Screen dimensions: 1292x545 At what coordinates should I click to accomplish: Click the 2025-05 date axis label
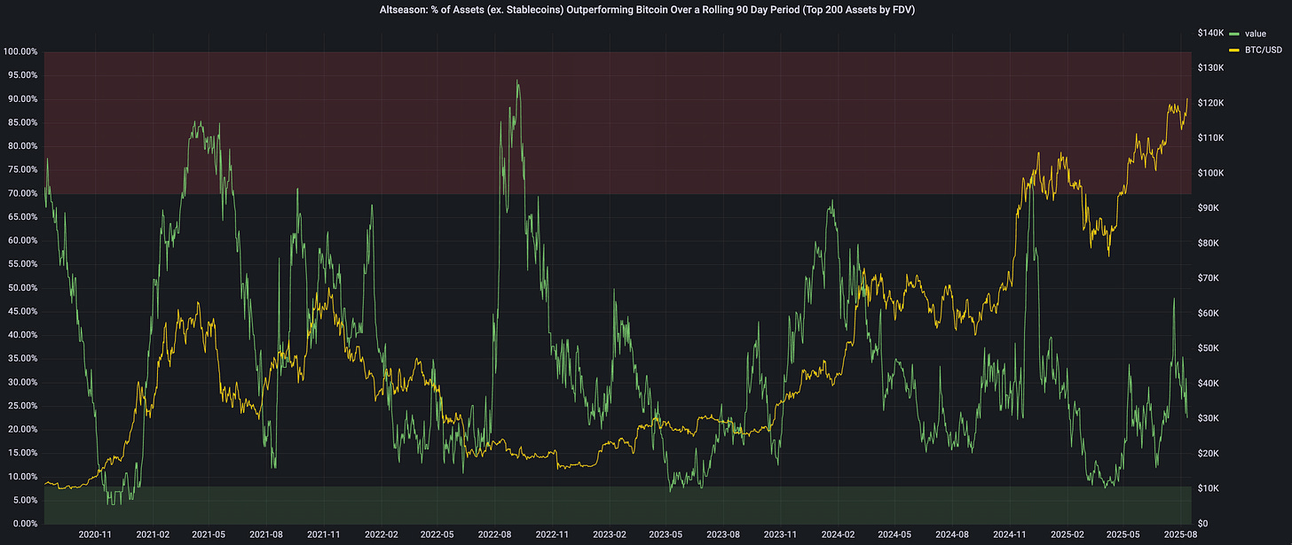click(x=1123, y=535)
